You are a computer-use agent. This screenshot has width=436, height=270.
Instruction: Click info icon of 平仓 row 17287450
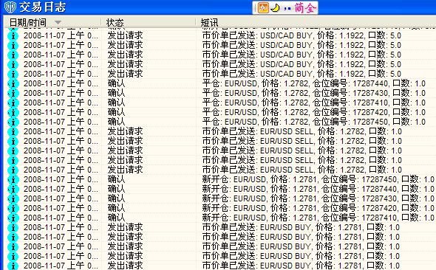click(x=13, y=122)
